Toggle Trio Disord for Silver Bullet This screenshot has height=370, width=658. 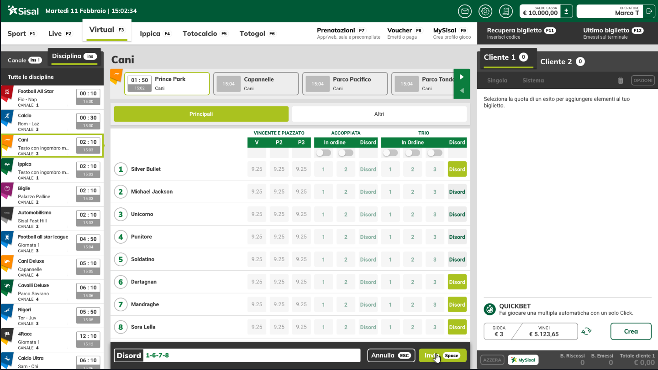tap(457, 169)
